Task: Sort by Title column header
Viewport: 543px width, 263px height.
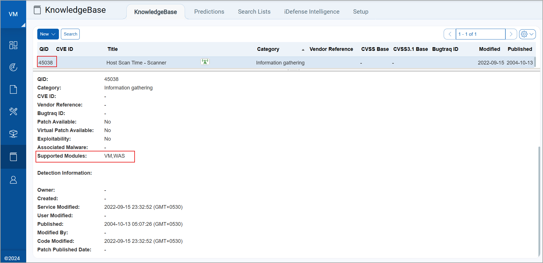Action: coord(112,49)
